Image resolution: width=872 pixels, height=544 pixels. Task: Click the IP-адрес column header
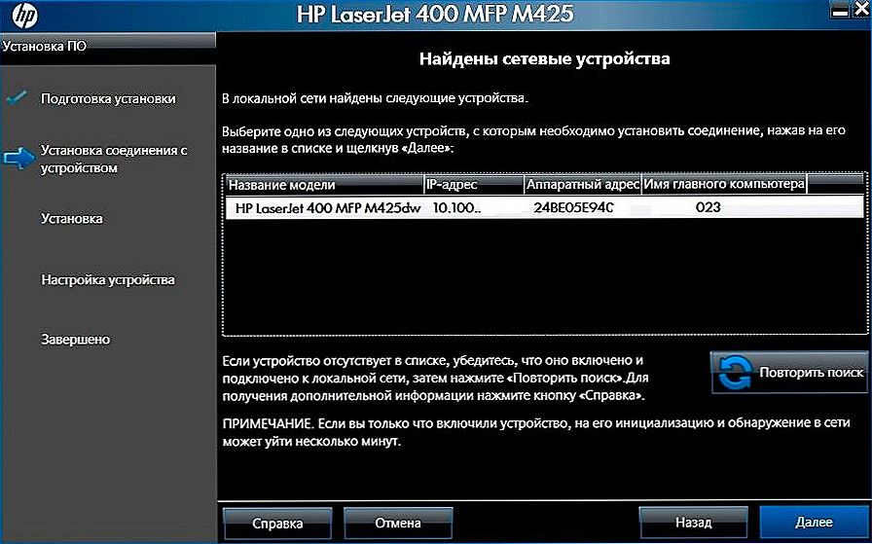[x=474, y=185]
